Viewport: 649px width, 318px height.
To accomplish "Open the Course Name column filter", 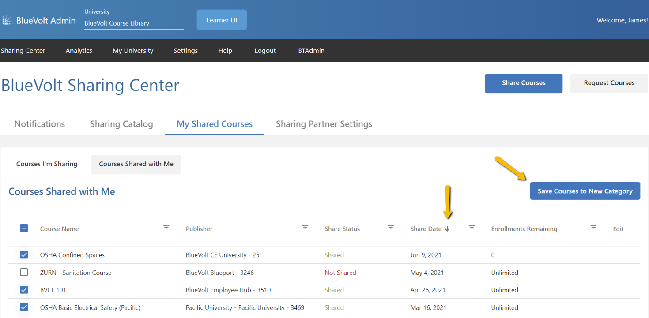I will [166, 228].
